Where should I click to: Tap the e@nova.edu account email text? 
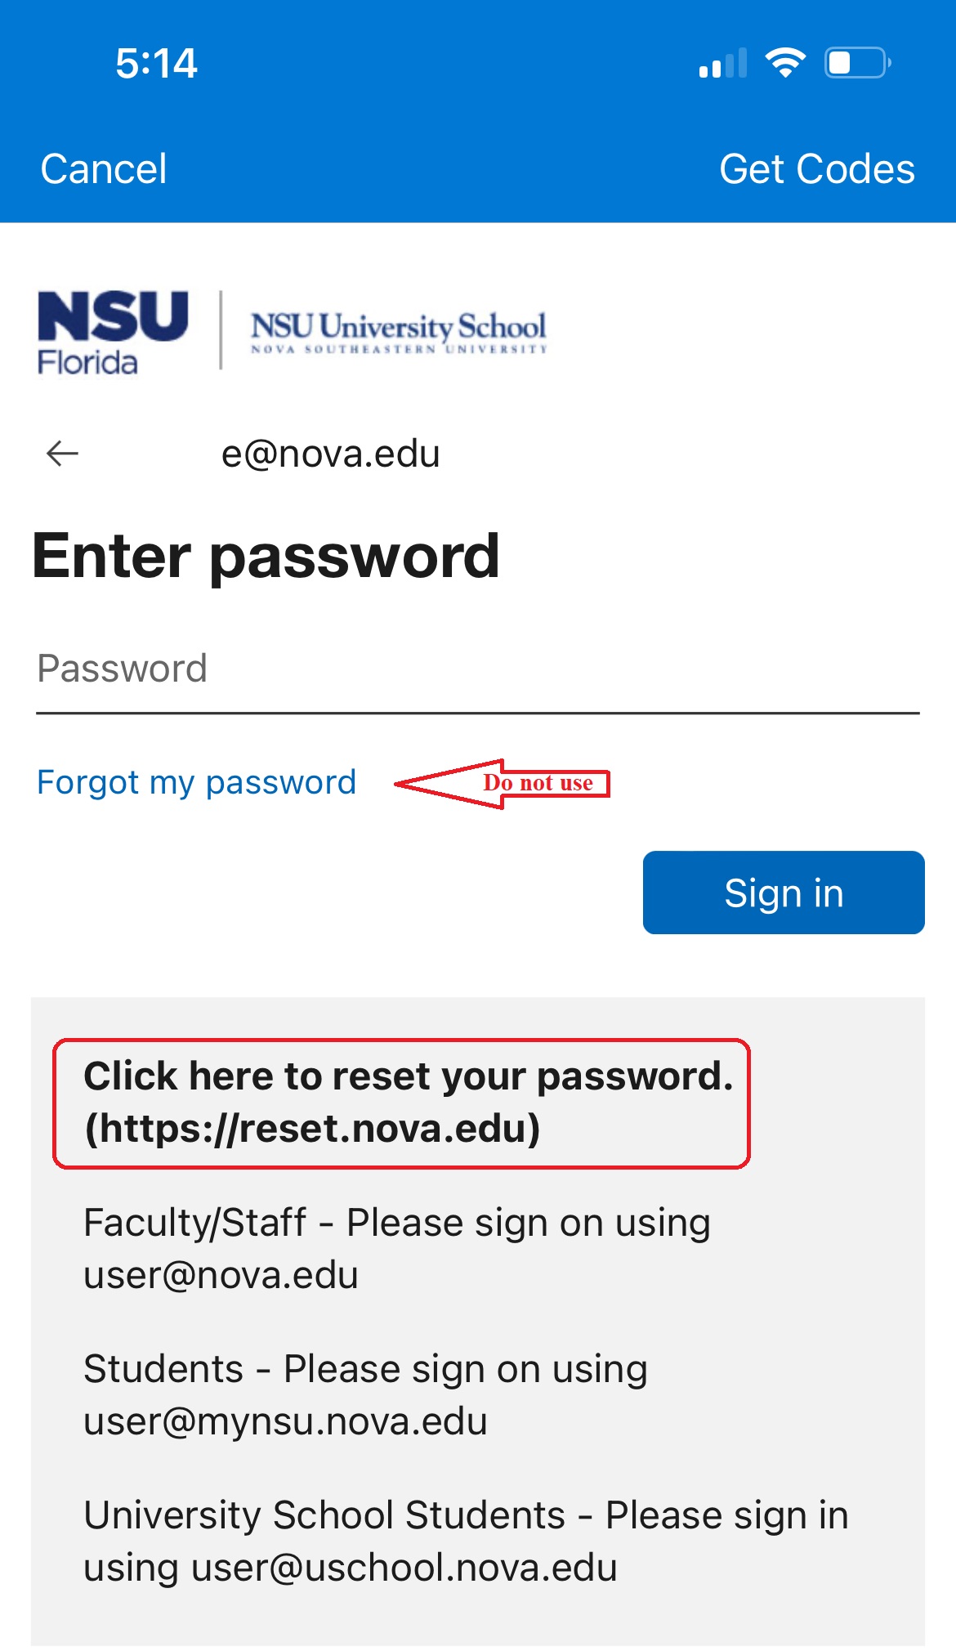pyautogui.click(x=331, y=454)
